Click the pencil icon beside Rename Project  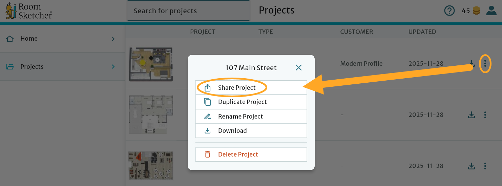[208, 117]
